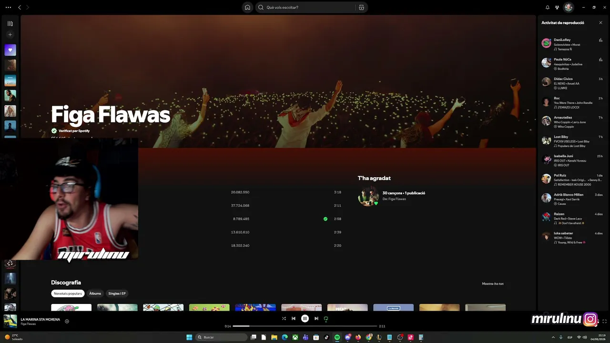This screenshot has width=610, height=343.
Task: Launch Microsoft Edge from taskbar
Action: point(285,337)
